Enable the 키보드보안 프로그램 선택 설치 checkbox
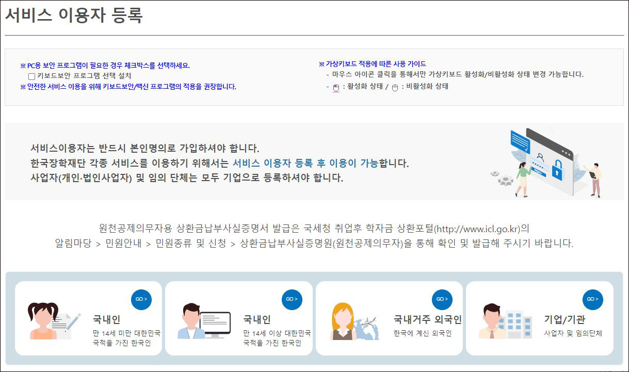Viewport: 629px width, 372px height. (32, 76)
